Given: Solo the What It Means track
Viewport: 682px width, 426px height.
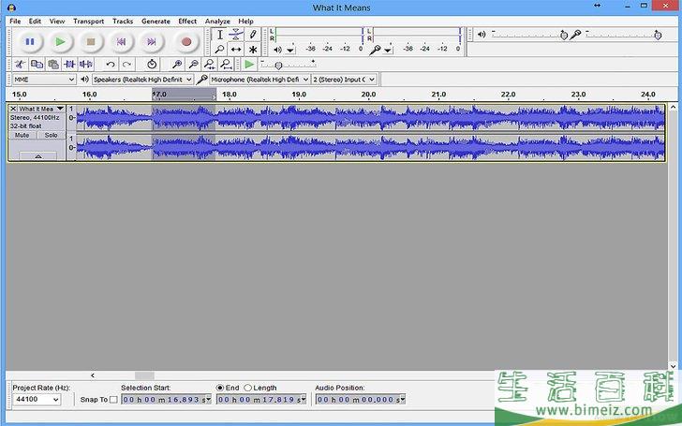Looking at the screenshot, I should point(51,135).
